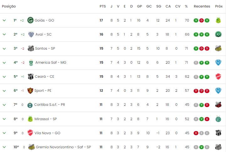Click the next-opponent crest in the Goiás row

point(218,20)
